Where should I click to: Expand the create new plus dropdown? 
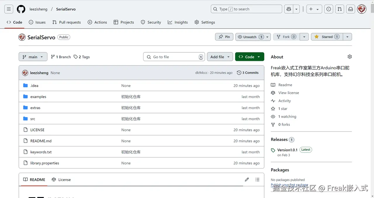tap(314, 9)
